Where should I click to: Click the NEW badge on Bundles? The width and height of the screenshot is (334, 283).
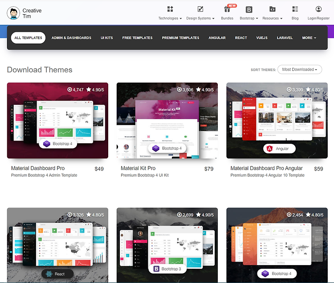coord(232,6)
